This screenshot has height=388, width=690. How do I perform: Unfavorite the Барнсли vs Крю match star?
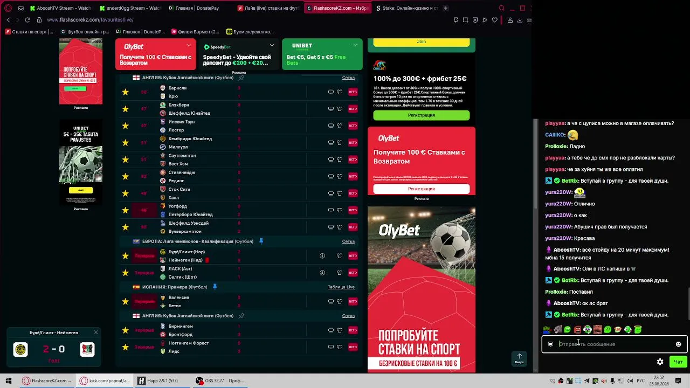click(126, 92)
